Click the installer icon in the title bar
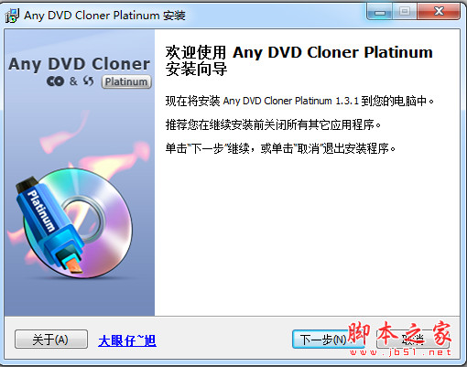This screenshot has width=467, height=367. pyautogui.click(x=12, y=16)
